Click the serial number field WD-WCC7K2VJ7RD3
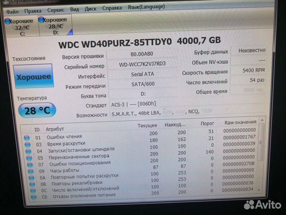Image resolution: width=286 pixels, height=215 pixels. pyautogui.click(x=142, y=64)
